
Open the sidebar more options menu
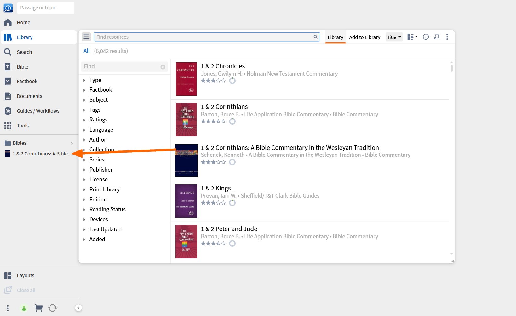(8, 308)
